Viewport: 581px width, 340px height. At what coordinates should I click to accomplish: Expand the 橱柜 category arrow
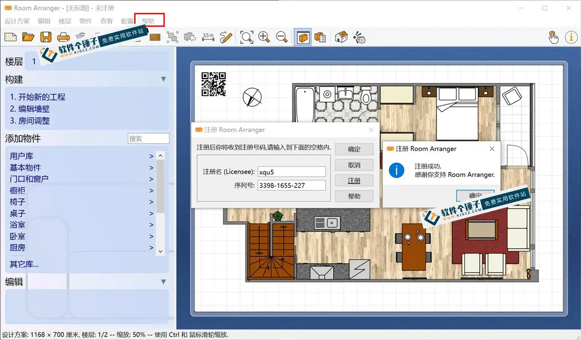[x=152, y=191]
